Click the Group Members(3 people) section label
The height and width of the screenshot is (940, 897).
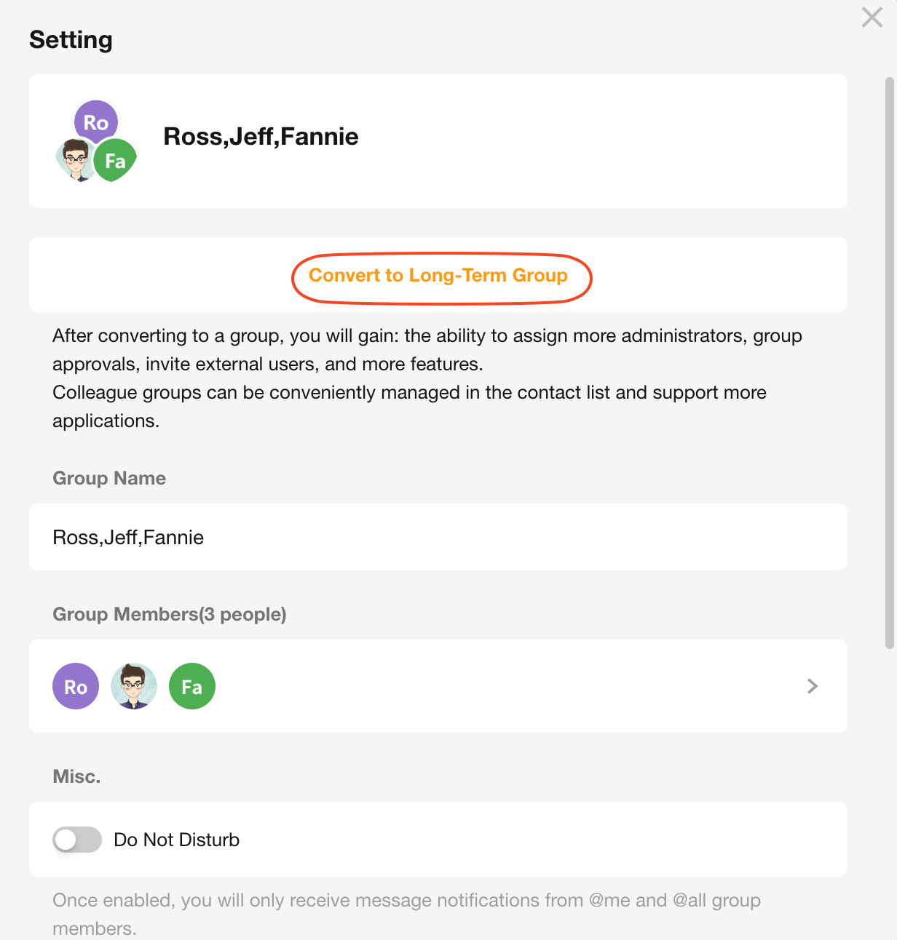point(170,614)
